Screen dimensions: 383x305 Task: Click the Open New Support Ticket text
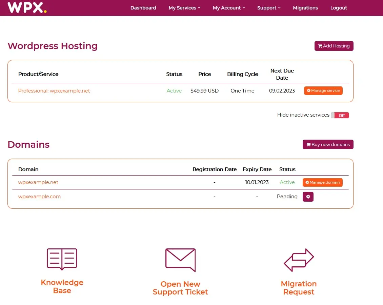(180, 288)
